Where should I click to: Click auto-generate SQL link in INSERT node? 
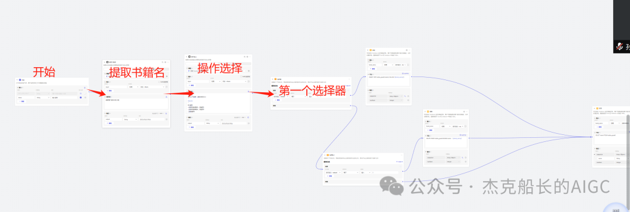pos(405,74)
